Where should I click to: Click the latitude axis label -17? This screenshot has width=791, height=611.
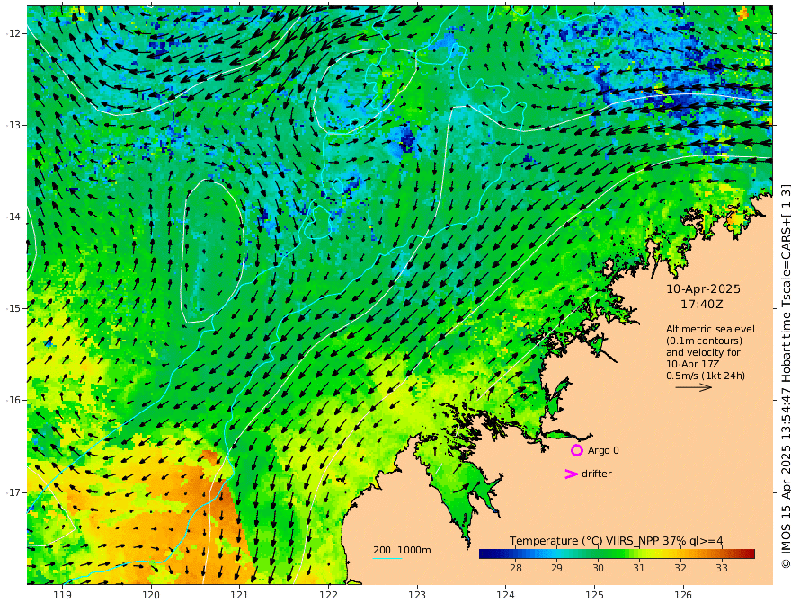pyautogui.click(x=13, y=492)
